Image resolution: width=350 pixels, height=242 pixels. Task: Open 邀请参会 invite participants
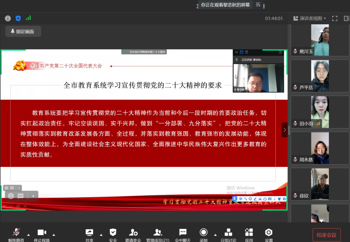click(x=133, y=235)
